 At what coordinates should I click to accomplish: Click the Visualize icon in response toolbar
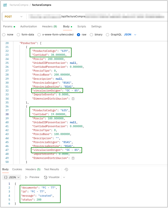click(x=46, y=177)
